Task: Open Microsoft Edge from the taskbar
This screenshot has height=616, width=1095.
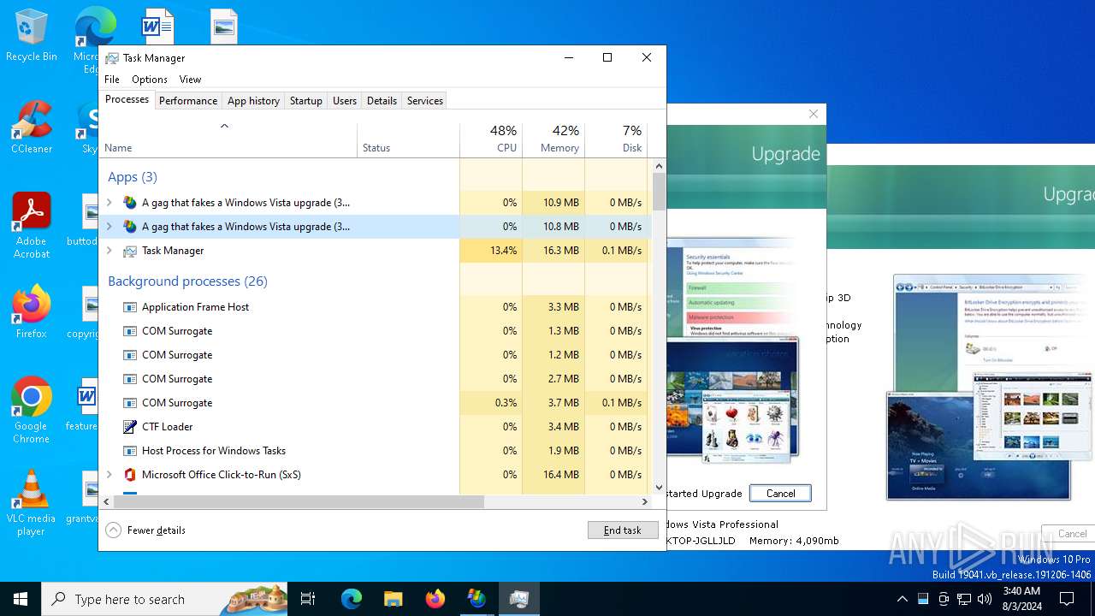Action: 352,599
